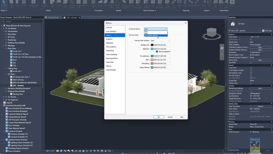Open the UI active theme dropdown
273x154 pixels.
[x=156, y=29]
